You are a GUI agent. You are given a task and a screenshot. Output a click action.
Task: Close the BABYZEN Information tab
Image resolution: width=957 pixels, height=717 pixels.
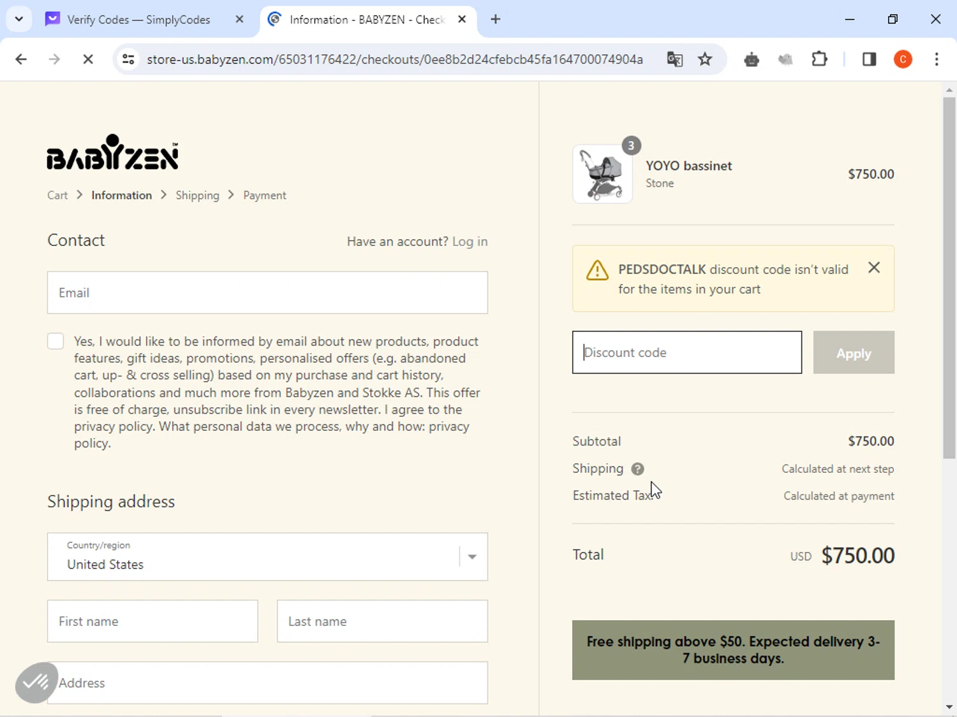click(462, 19)
